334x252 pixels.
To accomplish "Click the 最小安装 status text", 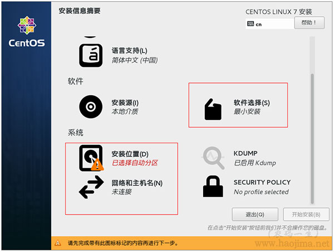I will [x=247, y=112].
